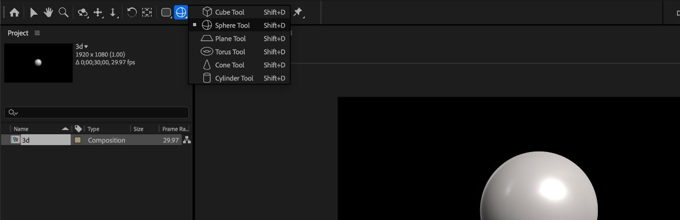This screenshot has width=680, height=220.
Task: Open the Project panel hamburger menu
Action: tap(37, 33)
